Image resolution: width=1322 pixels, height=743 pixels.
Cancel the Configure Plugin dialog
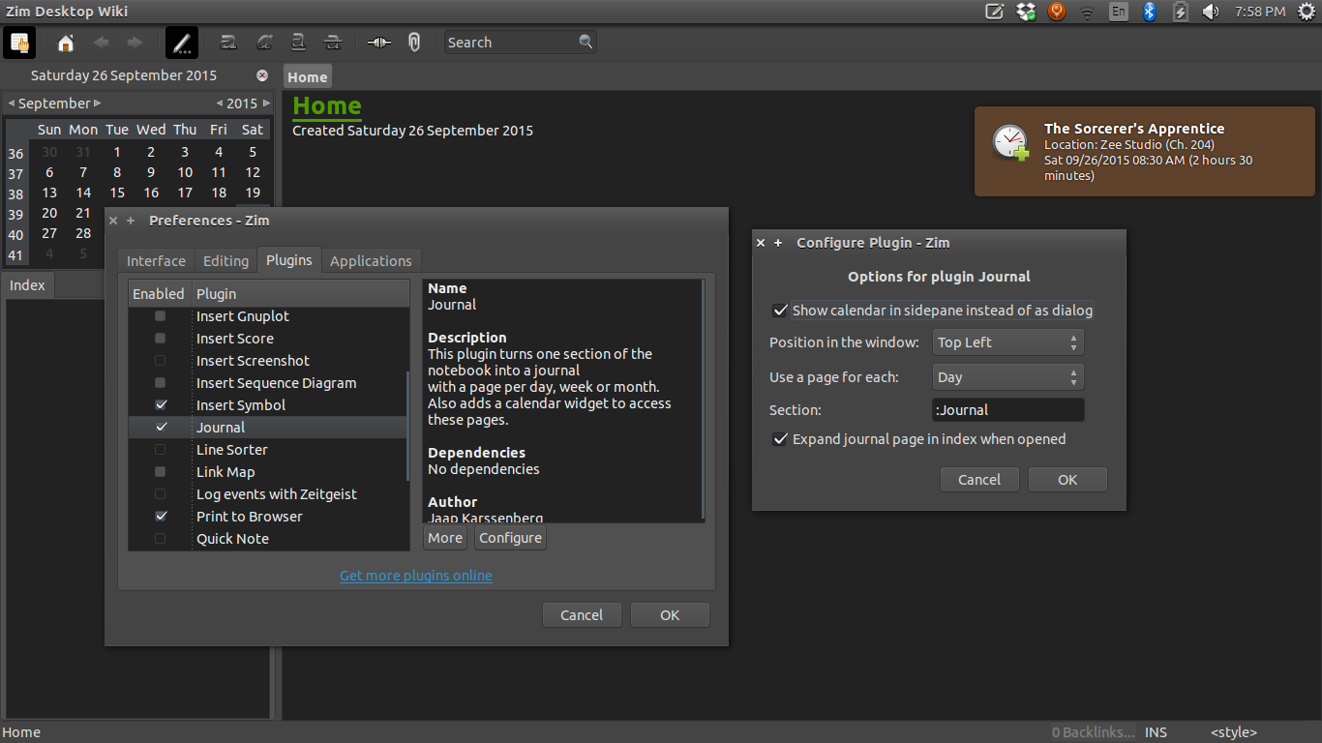click(979, 480)
